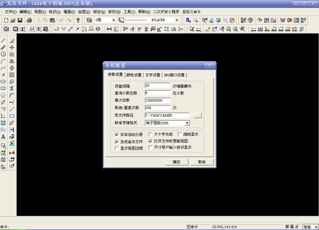Click the 最大实数 input field

tap(157, 100)
